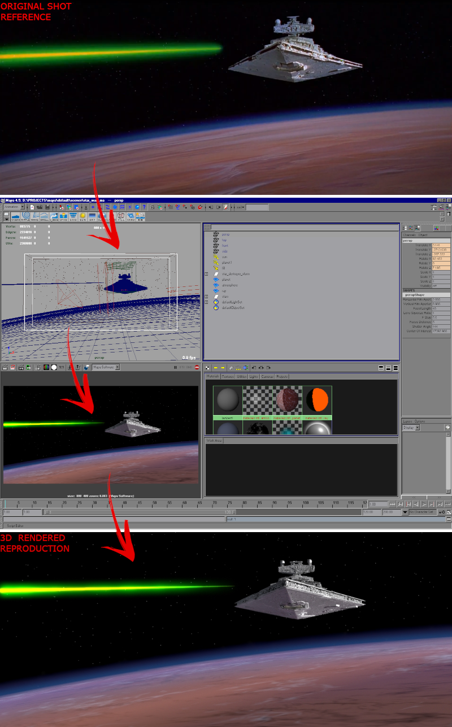Toggle 1:1 real size in Render View
Viewport: 452px width, 727px height.
[x=62, y=367]
